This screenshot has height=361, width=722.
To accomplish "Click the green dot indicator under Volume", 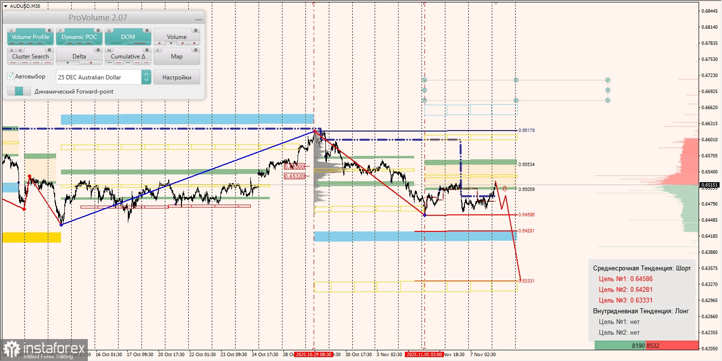I will coord(171,43).
